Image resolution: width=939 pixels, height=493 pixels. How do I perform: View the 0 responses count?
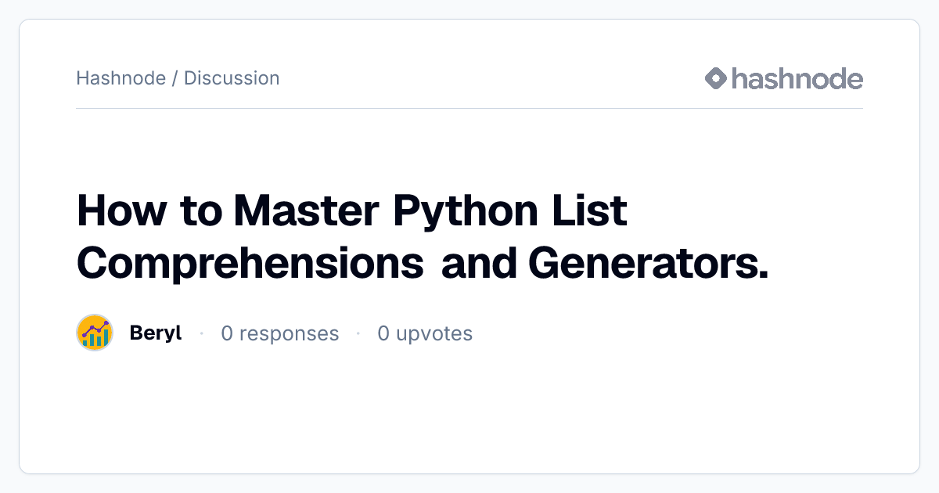280,334
